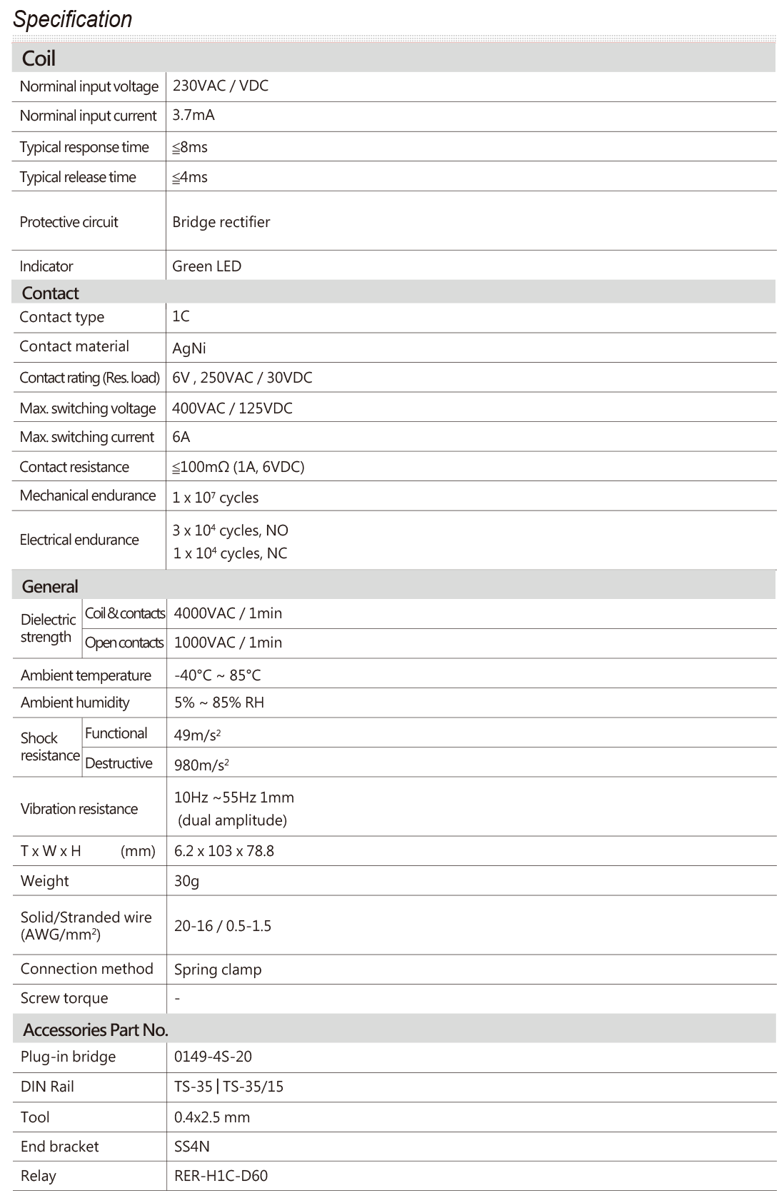The height and width of the screenshot is (1203, 784).
Task: Select the '≦8ms' response time value
Action: pos(189,147)
